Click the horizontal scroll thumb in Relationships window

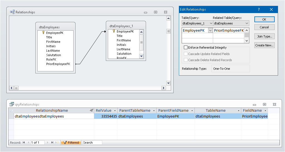pyautogui.click(x=16, y=88)
